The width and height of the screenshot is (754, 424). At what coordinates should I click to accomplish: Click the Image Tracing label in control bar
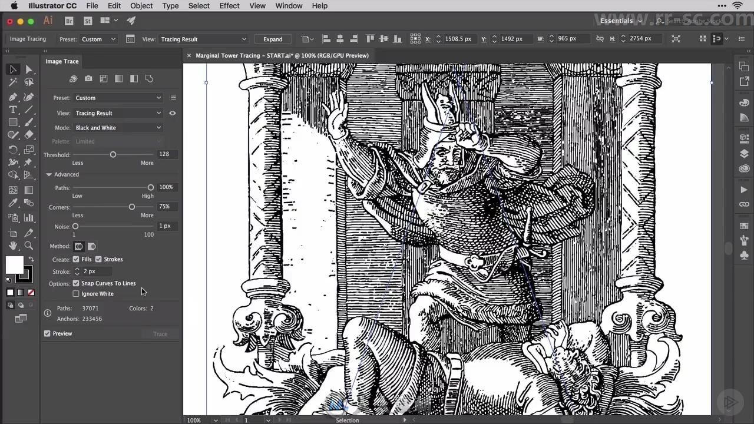pyautogui.click(x=28, y=39)
